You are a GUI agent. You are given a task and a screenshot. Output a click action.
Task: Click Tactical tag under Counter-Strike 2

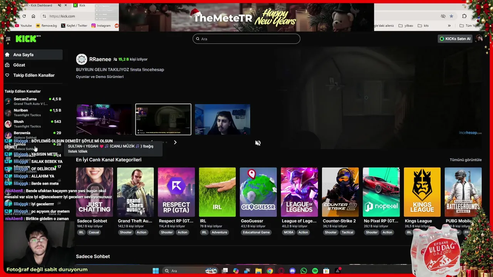[347, 232]
